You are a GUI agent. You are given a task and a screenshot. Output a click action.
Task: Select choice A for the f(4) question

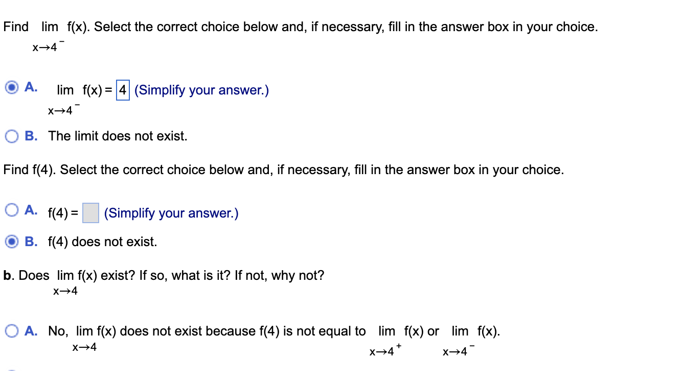(11, 209)
